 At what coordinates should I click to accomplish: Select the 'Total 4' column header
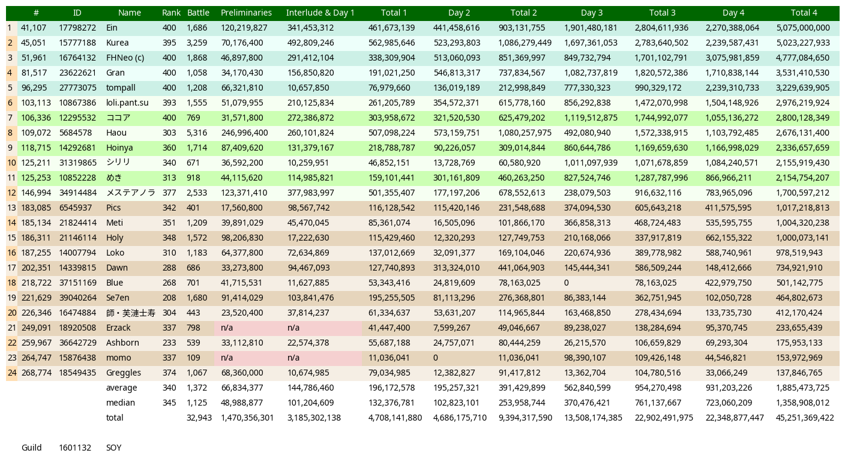tap(804, 13)
